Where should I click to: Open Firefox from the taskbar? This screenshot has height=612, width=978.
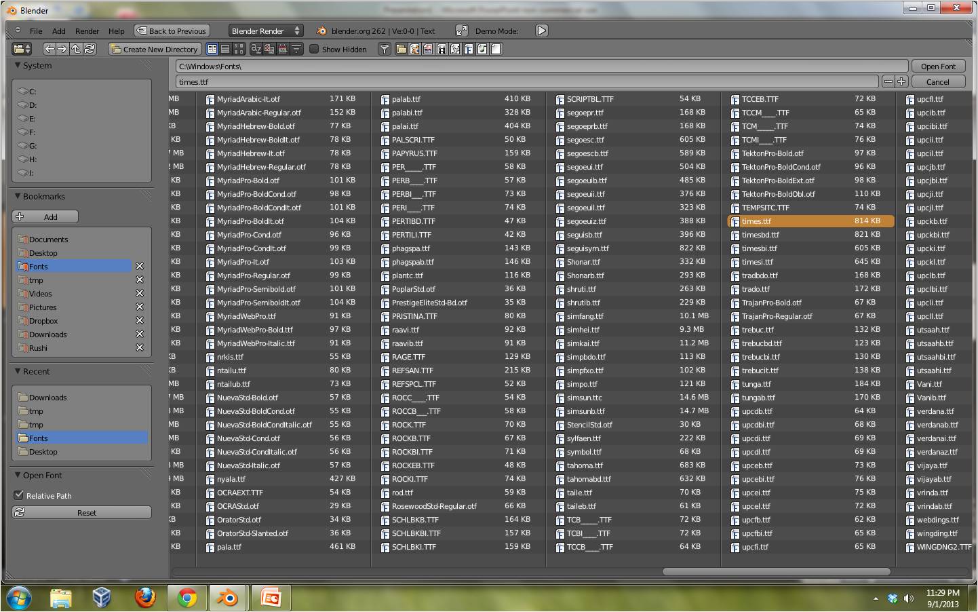coord(144,598)
